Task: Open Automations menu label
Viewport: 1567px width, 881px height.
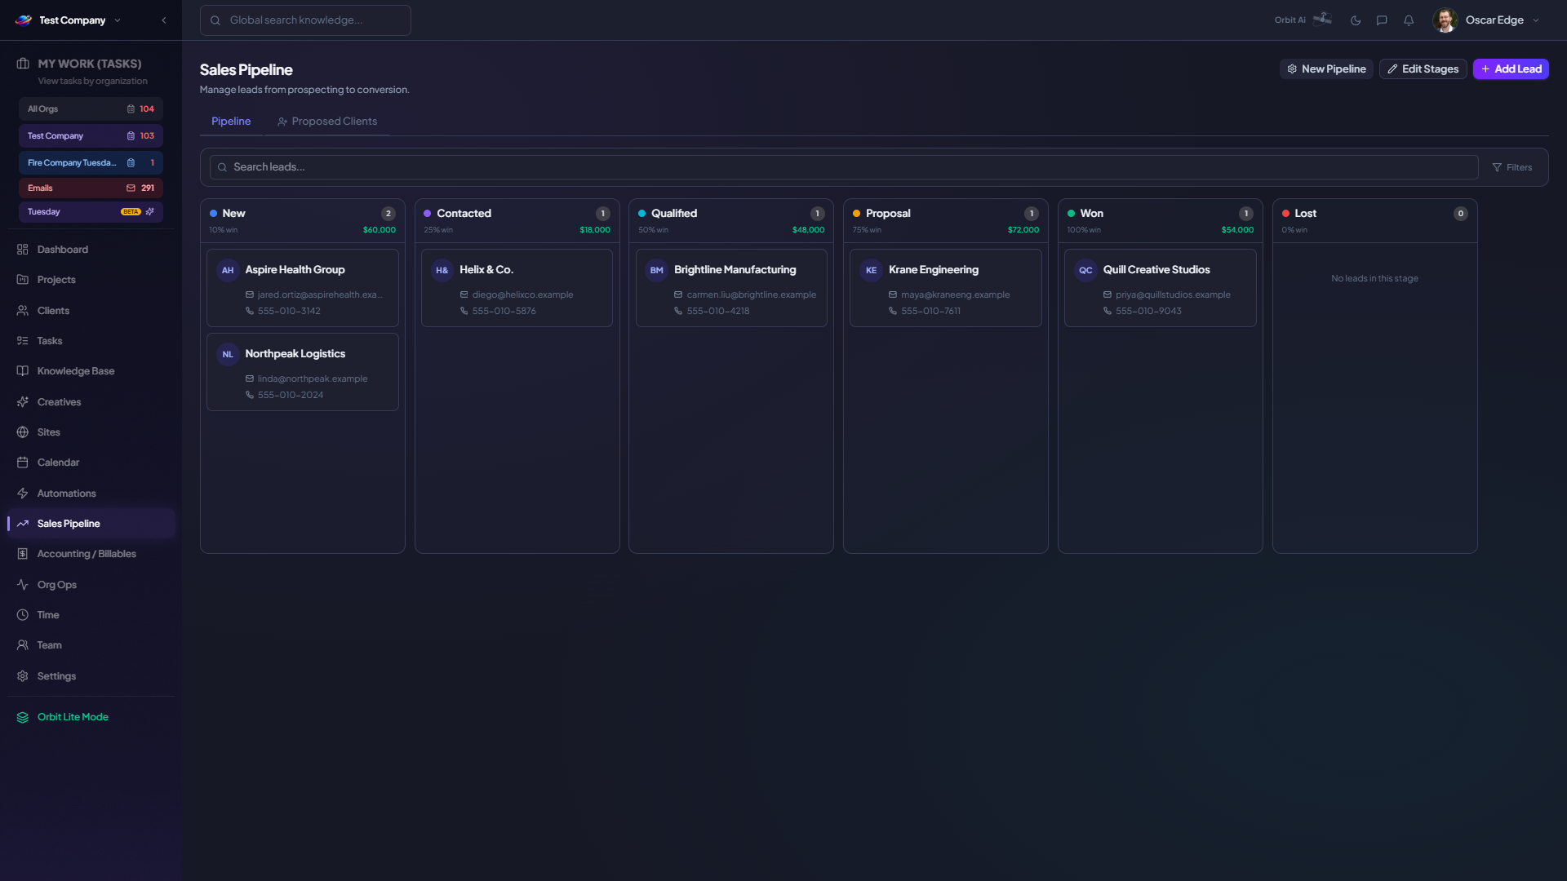Action: tap(67, 494)
